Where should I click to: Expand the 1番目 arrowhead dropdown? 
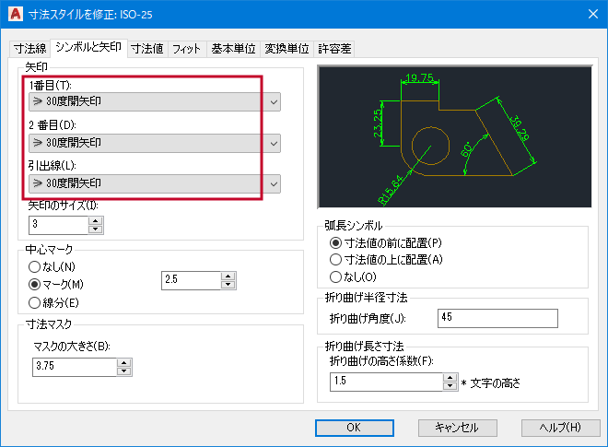(x=274, y=101)
